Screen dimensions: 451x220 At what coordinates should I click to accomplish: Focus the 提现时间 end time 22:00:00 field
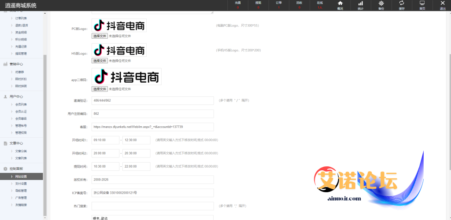[x=137, y=167]
